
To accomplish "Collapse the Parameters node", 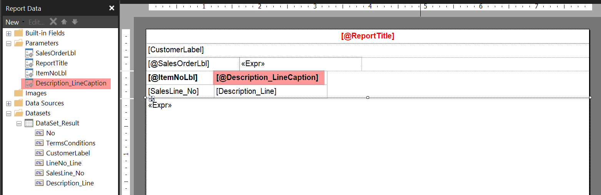I will point(8,43).
